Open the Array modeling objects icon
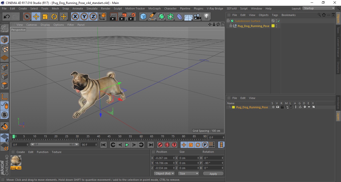This screenshot has height=182, width=341. (x=170, y=17)
